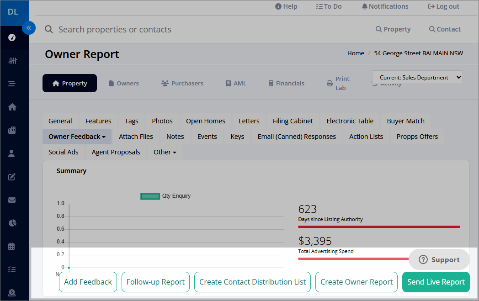Open the checklist icon in sidebar
The height and width of the screenshot is (301, 479).
tap(12, 269)
